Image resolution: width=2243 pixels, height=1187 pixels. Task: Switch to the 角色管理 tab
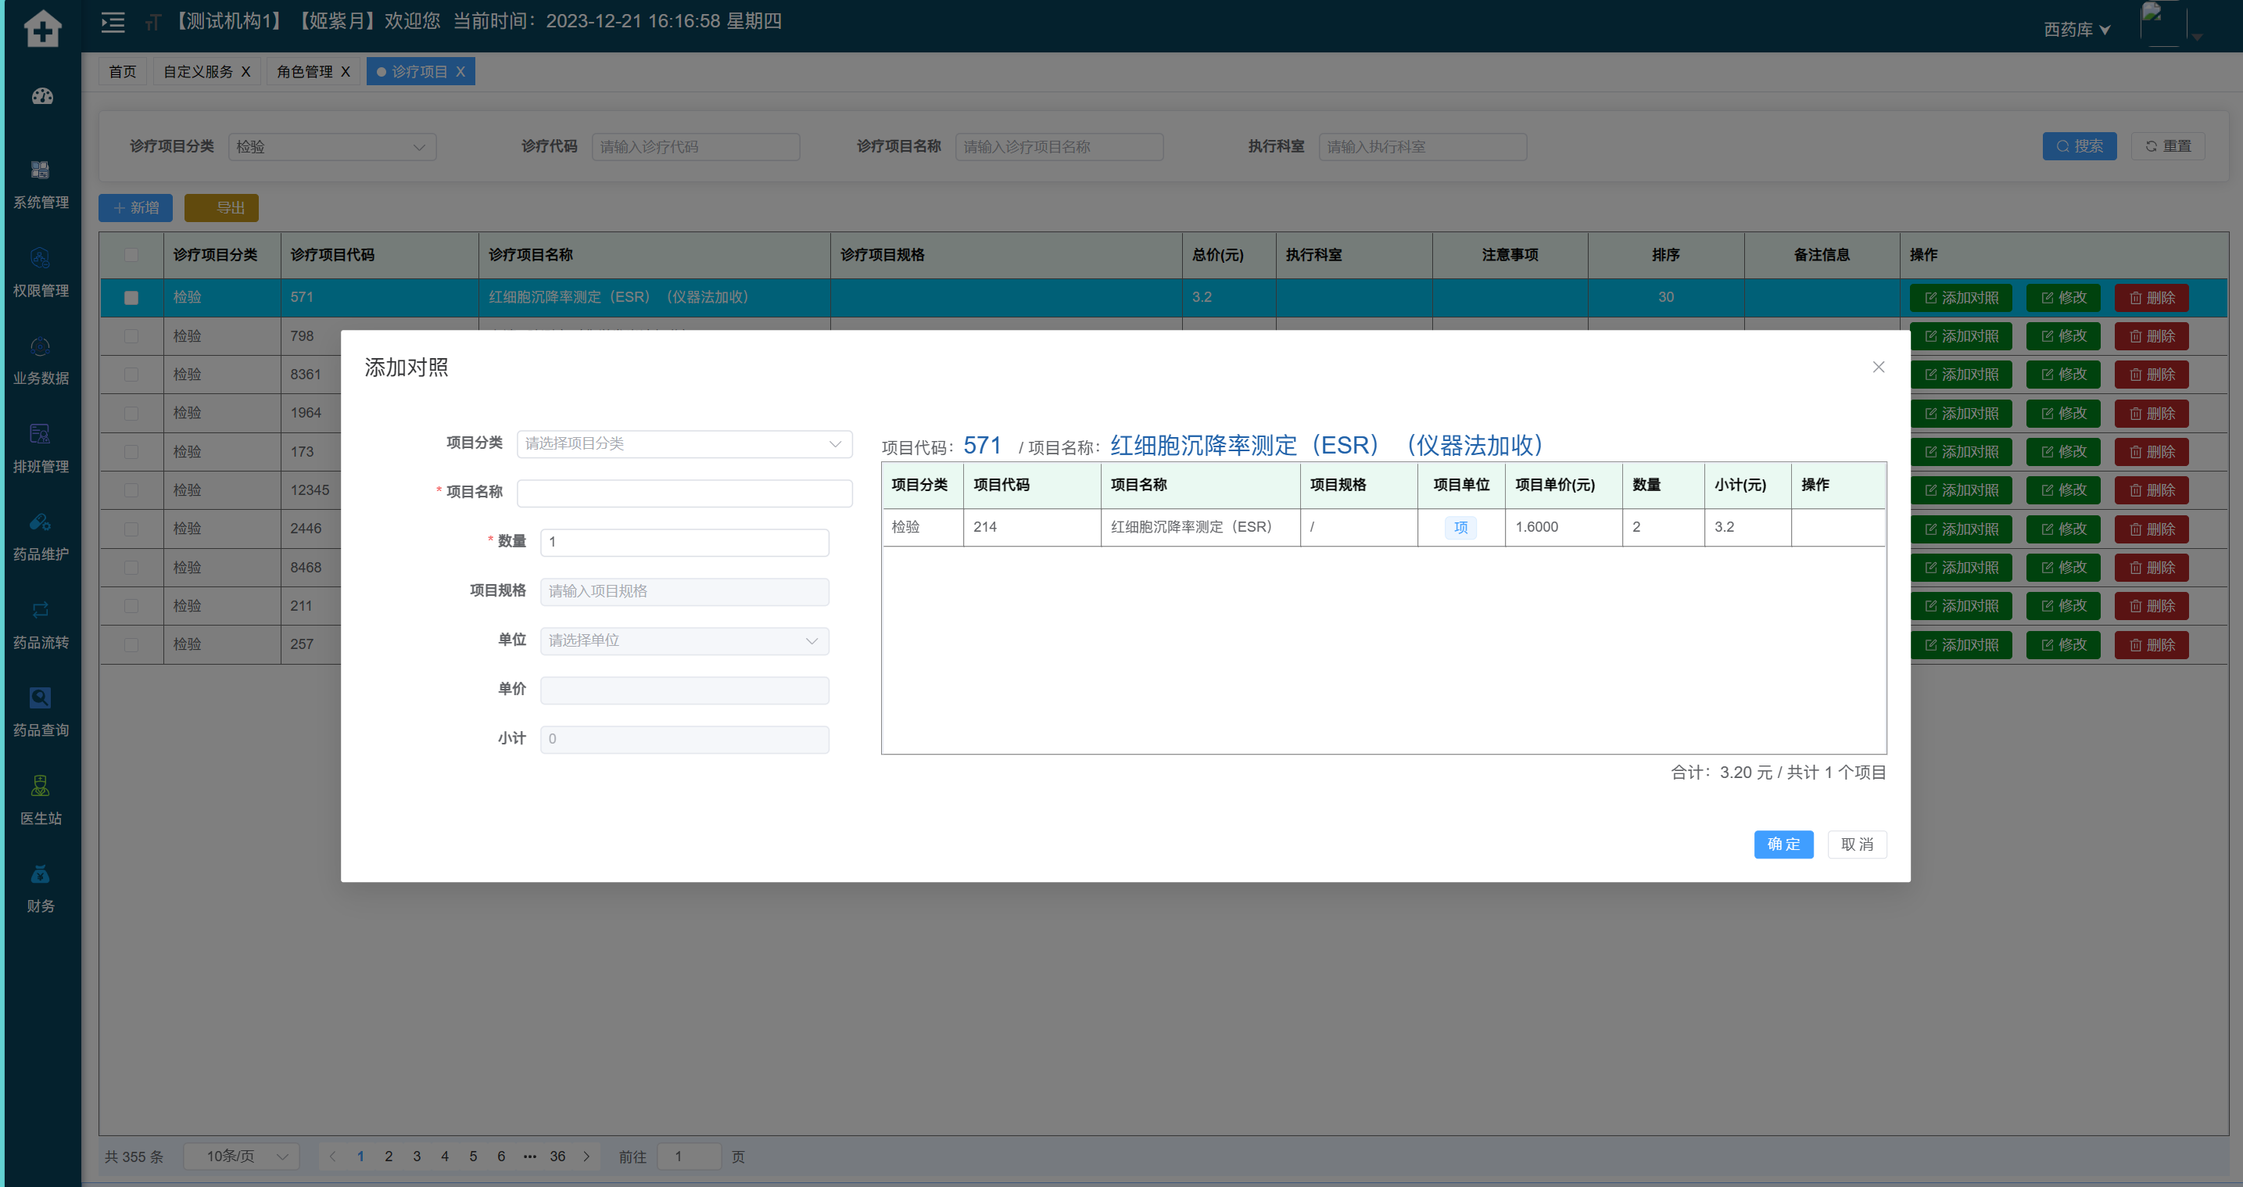click(305, 71)
